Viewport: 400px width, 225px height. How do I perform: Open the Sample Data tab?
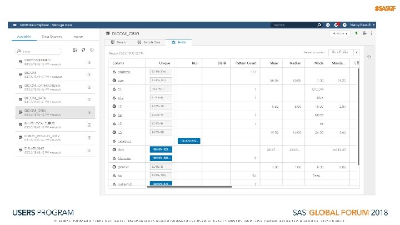(x=149, y=42)
